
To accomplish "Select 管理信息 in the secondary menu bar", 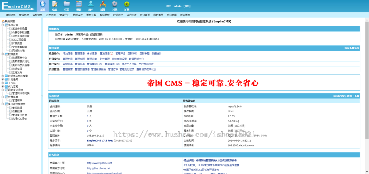I will pos(24,15).
